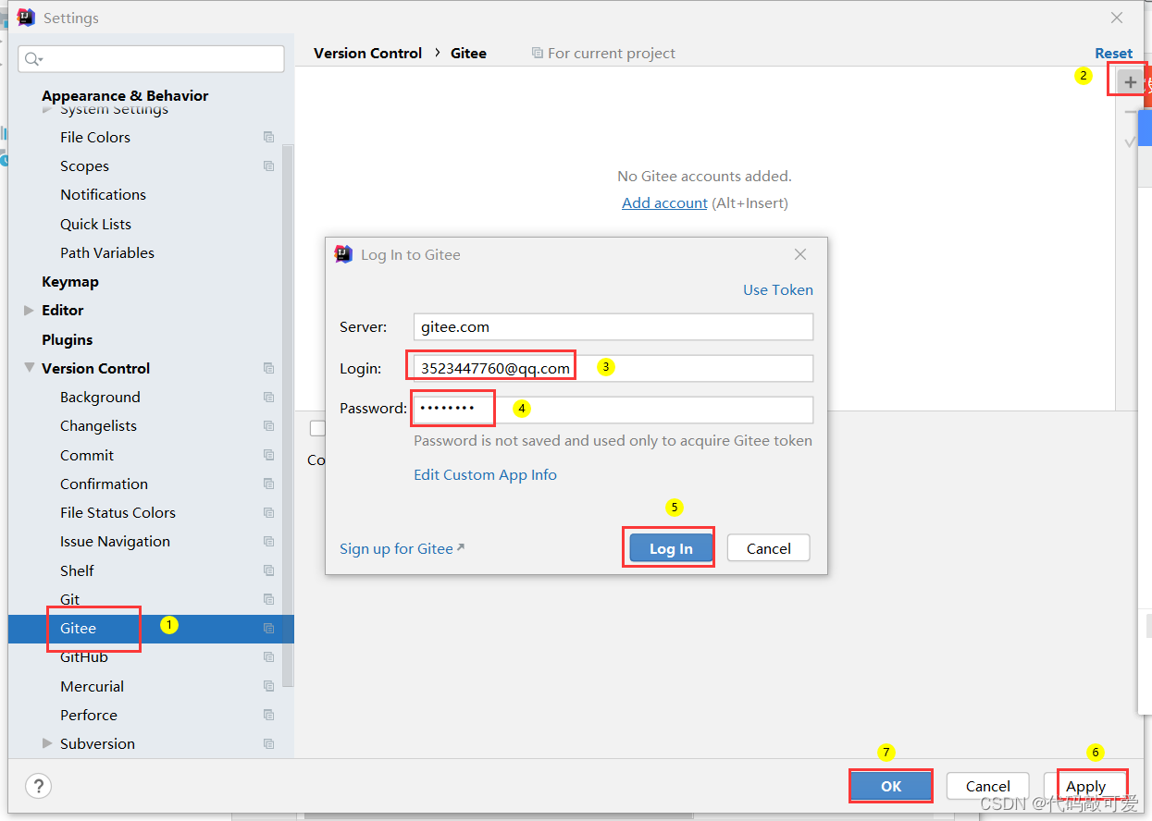Click the project-level icon beside Gitee row
1152x821 pixels.
(x=268, y=629)
